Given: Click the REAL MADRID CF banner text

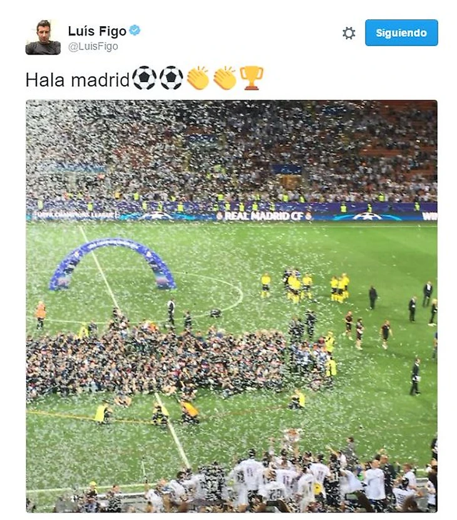Looking at the screenshot, I should click(x=264, y=216).
